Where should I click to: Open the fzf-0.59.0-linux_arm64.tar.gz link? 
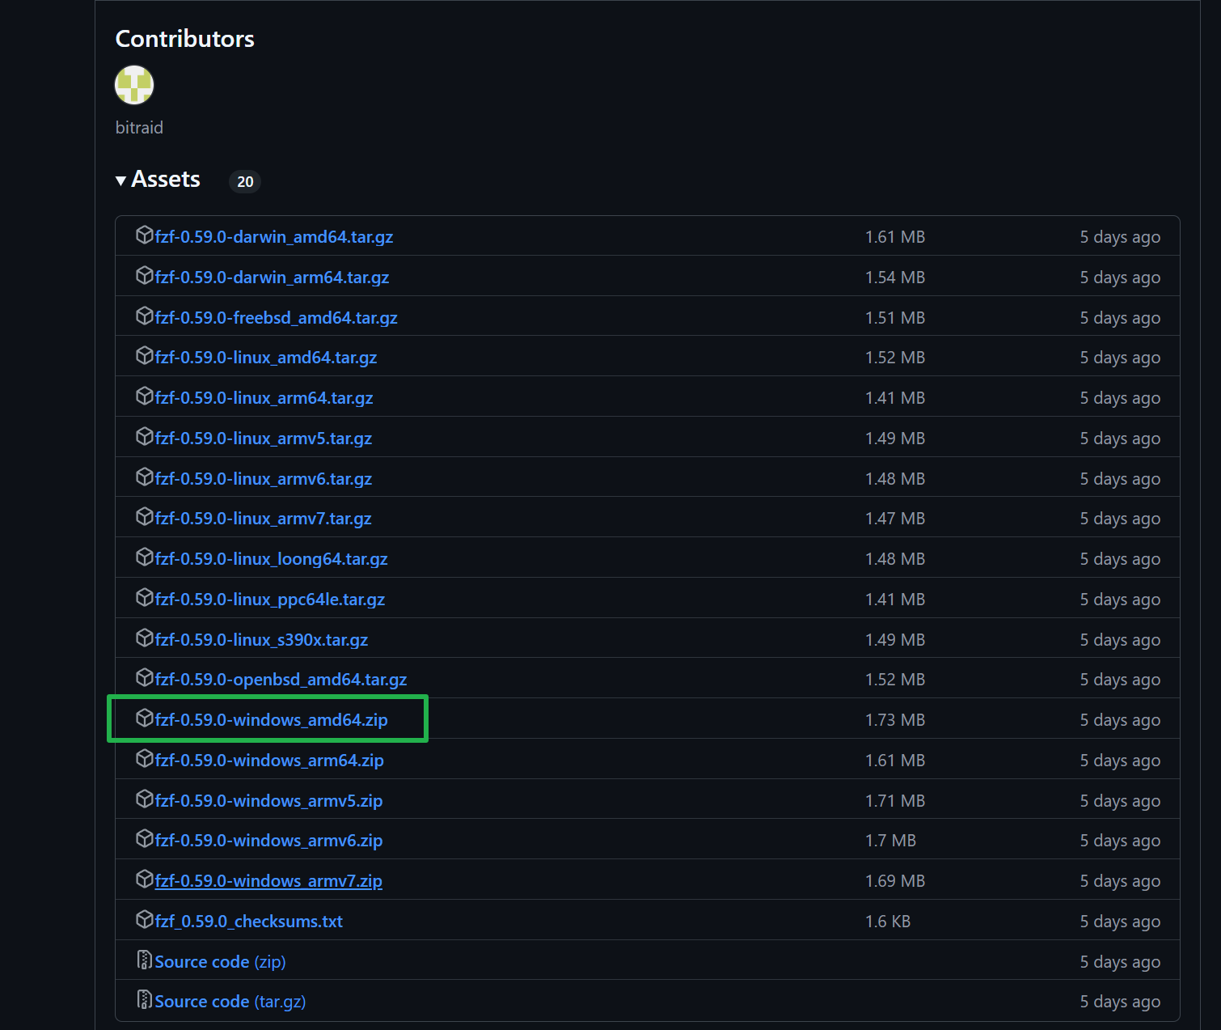(x=264, y=398)
